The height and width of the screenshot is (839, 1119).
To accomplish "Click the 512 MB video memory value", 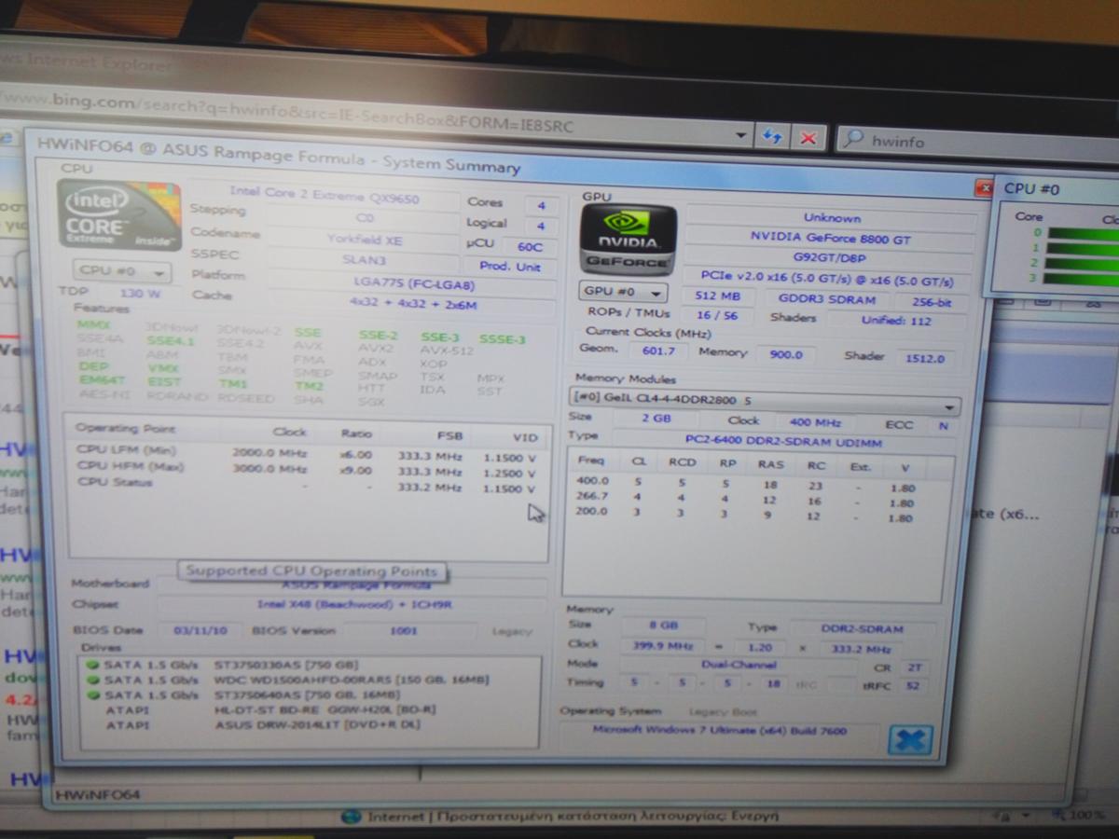I will [x=717, y=296].
